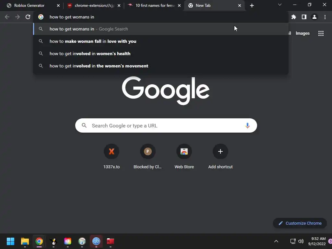
Task: Close the chrome-extension tab
Action: tap(119, 6)
